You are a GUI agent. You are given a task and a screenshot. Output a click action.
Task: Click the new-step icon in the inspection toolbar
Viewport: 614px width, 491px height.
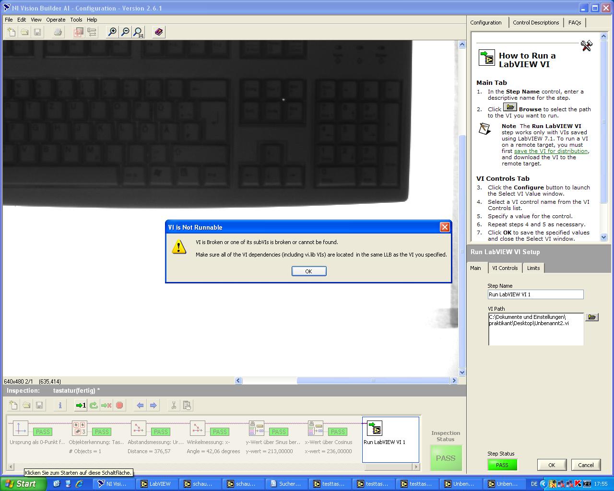point(13,405)
